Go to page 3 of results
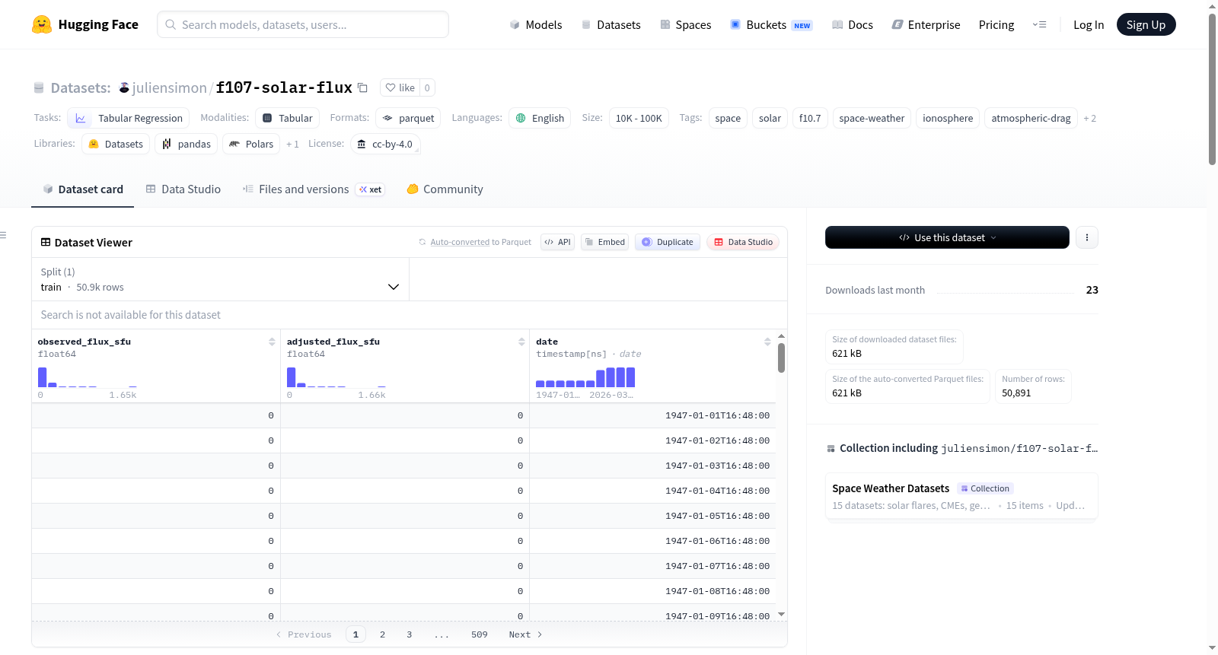 click(x=409, y=634)
